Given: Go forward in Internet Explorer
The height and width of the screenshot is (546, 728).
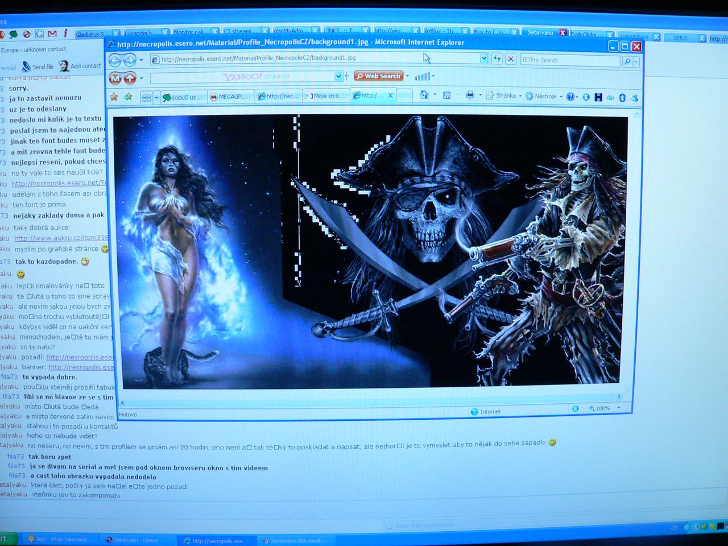Looking at the screenshot, I should 130,60.
